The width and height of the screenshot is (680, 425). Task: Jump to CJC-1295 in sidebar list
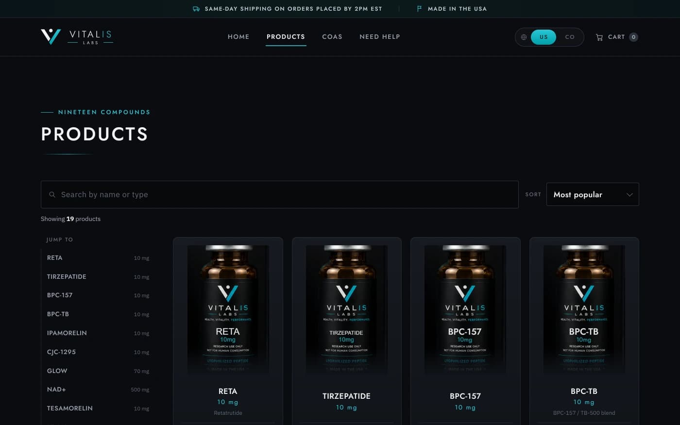(98, 352)
